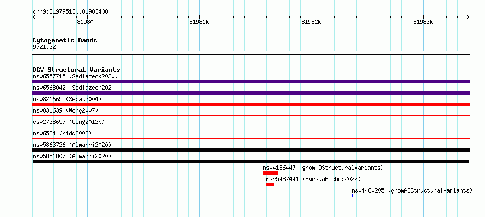The height and width of the screenshot is (217, 485).
Task: Open variant nsv821665 (Sebat2004) label
Action: (x=67, y=99)
